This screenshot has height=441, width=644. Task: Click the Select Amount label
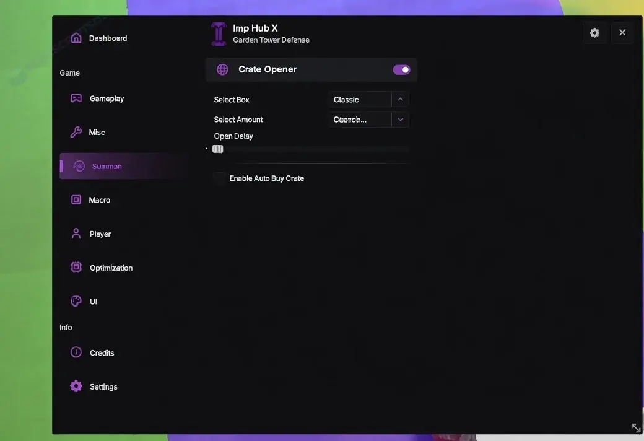pos(238,120)
